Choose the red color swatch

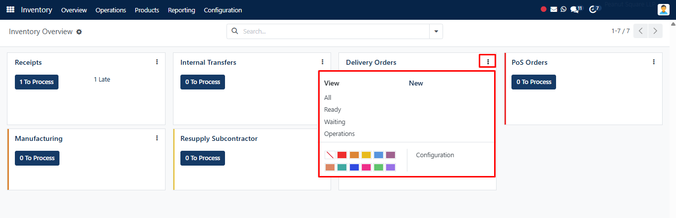point(342,155)
